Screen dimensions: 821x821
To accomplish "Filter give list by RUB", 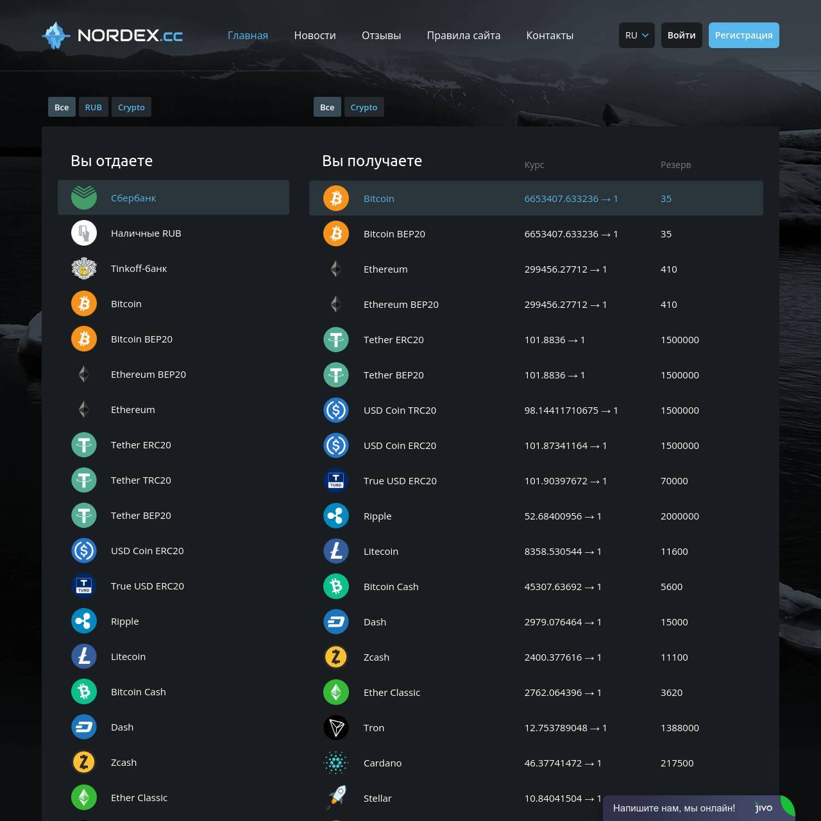I will [94, 107].
